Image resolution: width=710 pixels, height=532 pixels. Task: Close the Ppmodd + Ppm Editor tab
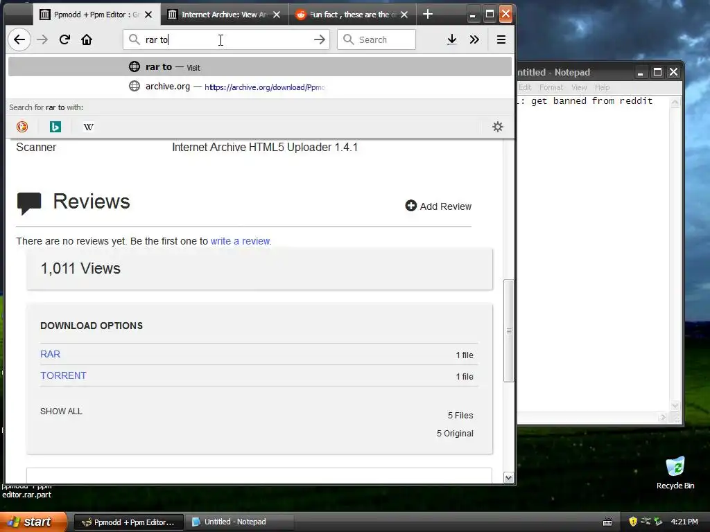point(148,15)
